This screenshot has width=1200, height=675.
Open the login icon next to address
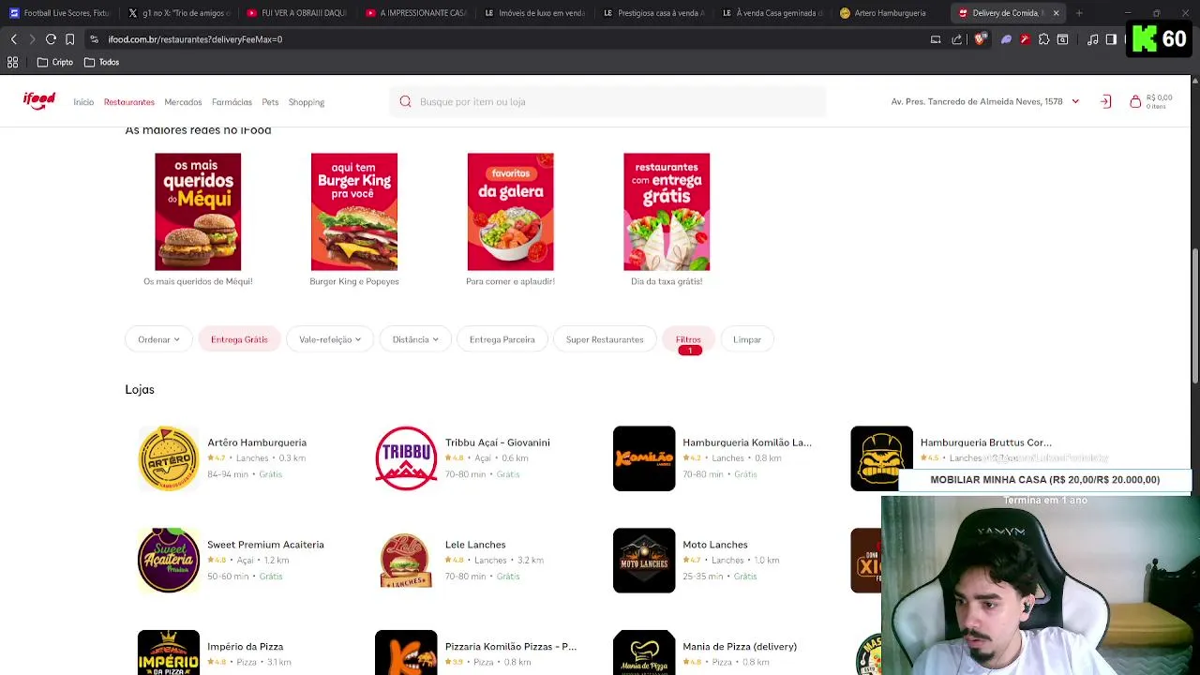coord(1105,101)
